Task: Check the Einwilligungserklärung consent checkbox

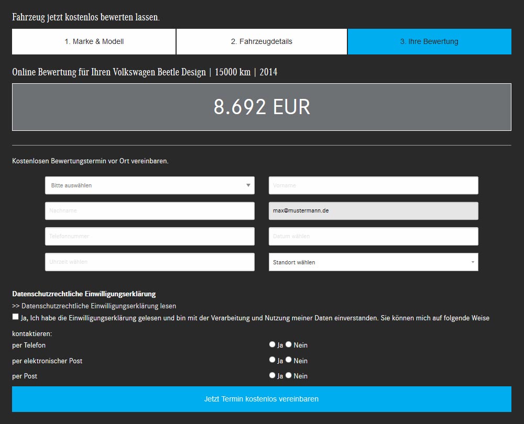Action: (x=15, y=317)
